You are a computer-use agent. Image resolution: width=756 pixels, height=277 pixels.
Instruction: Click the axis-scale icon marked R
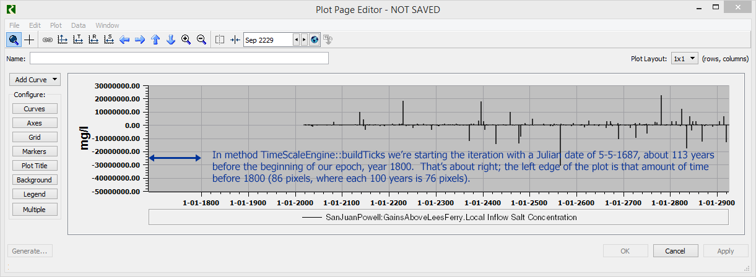tap(93, 40)
